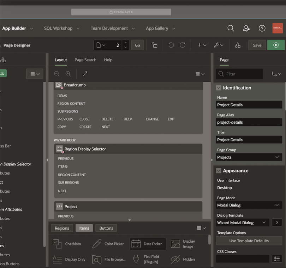Switch to the Page Search tab
286x268 pixels.
85,60
